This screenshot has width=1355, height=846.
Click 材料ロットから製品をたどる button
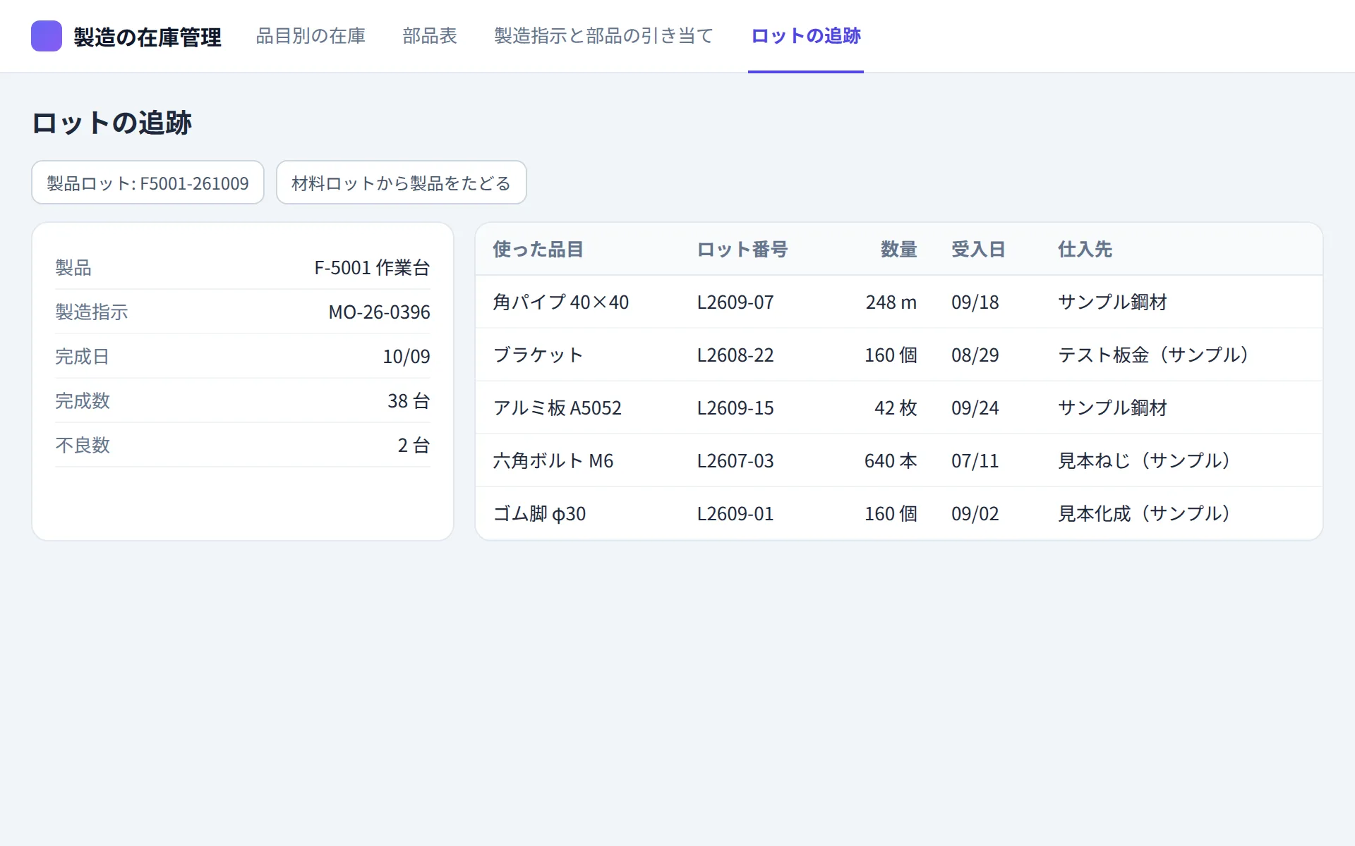[402, 183]
